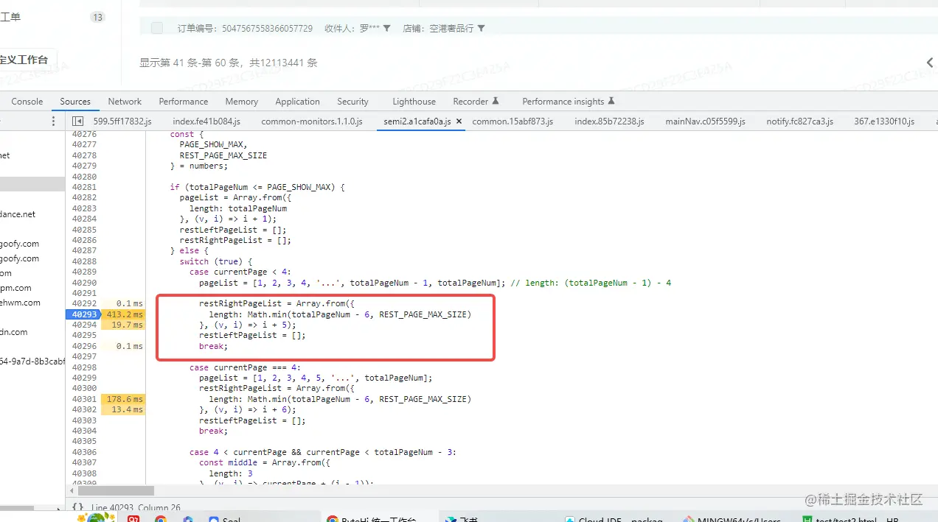Set a breakpoint on line number 40301
The image size is (938, 522).
click(x=84, y=399)
